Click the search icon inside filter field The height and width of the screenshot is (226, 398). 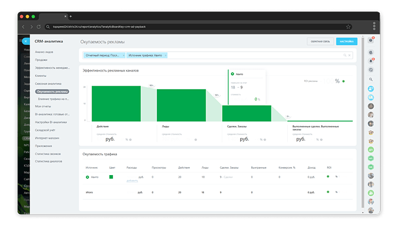click(x=344, y=55)
